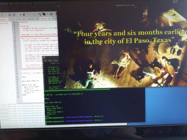
Task: Click line number 30 in editor margin
Action: (x=17, y=81)
